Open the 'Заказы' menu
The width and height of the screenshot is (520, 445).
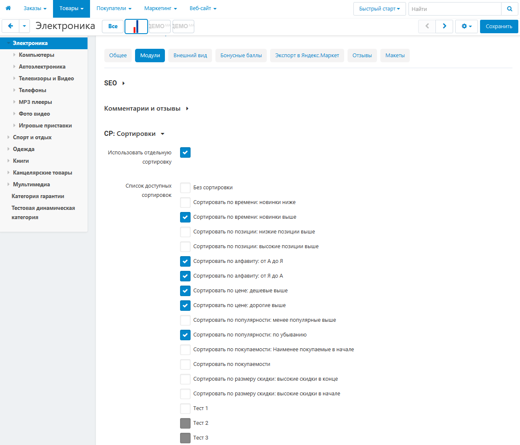[35, 8]
